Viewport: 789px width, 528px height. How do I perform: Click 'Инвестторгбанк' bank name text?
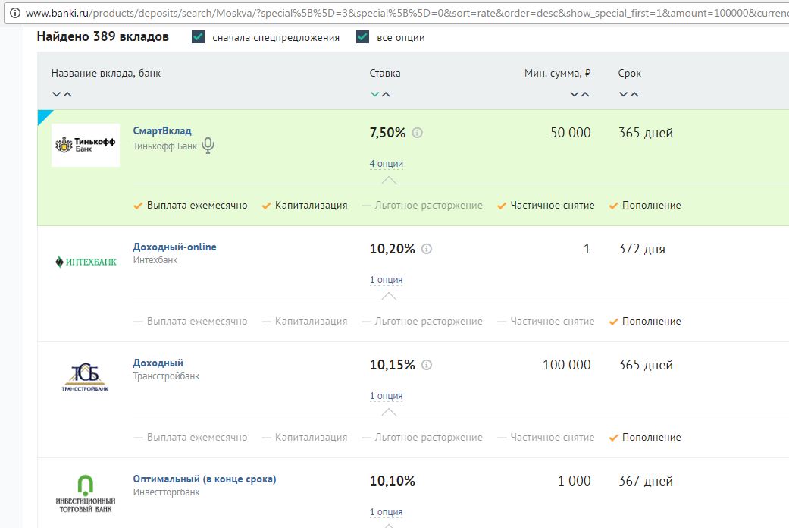click(166, 492)
